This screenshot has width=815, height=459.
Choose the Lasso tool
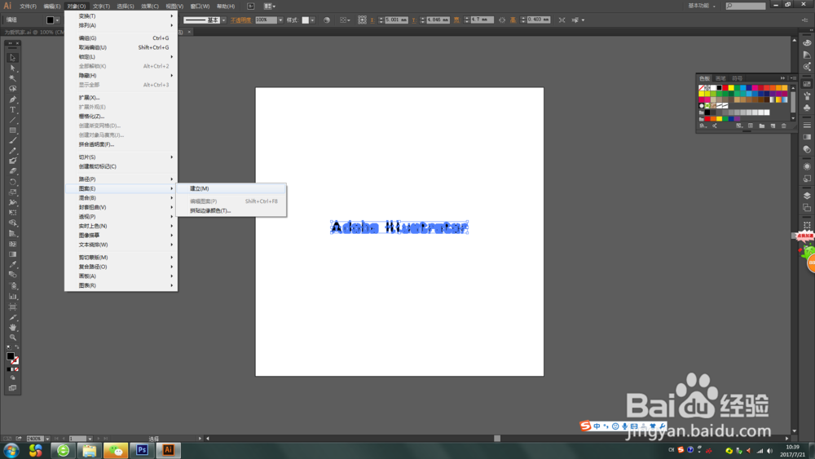tap(12, 89)
